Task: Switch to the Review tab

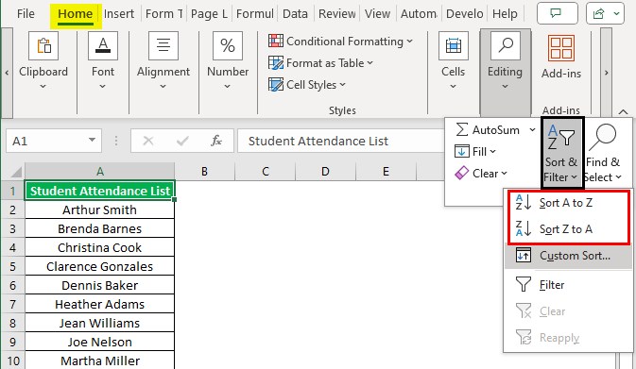Action: (x=337, y=14)
